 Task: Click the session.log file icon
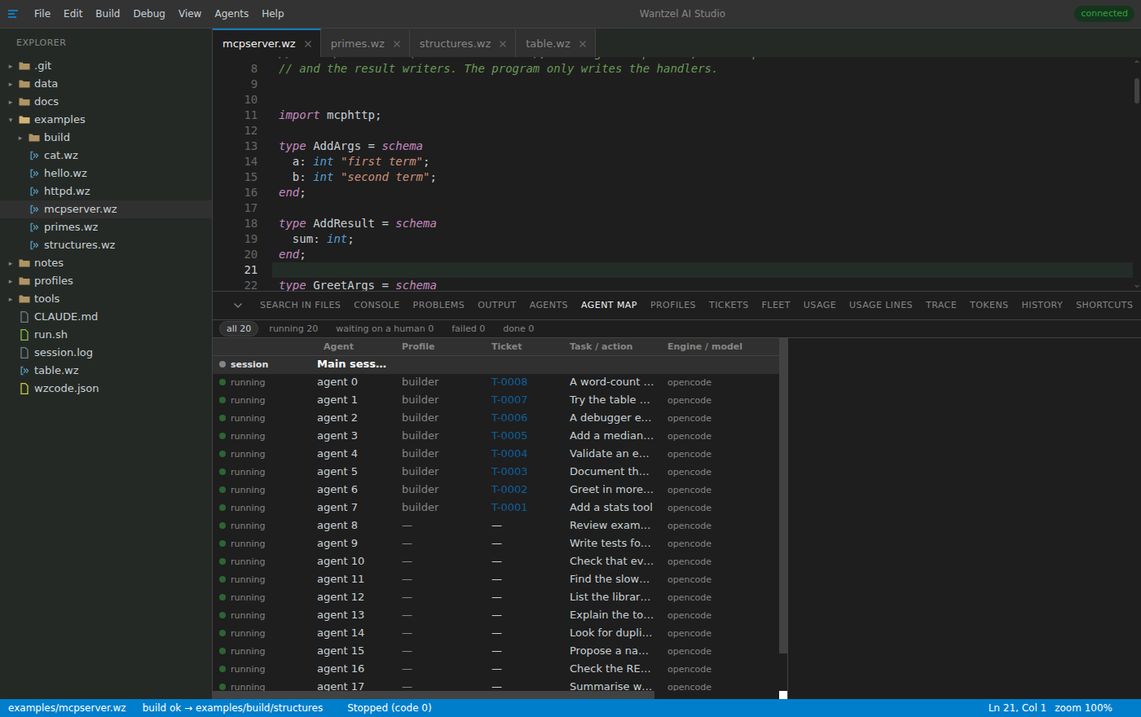[24, 353]
